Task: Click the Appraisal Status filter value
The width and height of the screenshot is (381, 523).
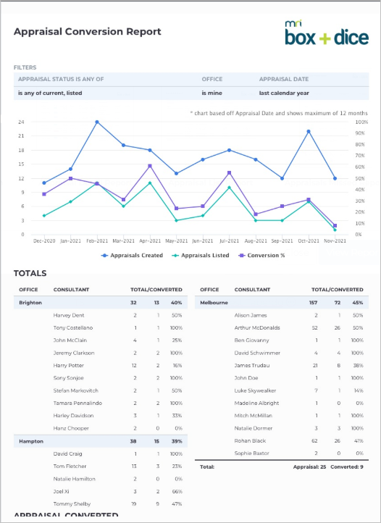Action: pyautogui.click(x=50, y=93)
